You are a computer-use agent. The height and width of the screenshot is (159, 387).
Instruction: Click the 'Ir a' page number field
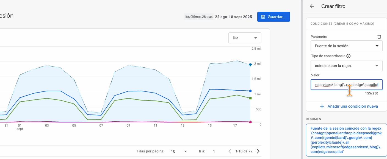point(214,151)
